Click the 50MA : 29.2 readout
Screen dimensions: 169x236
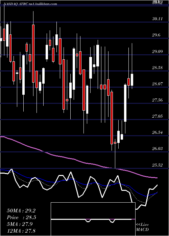click(21, 211)
